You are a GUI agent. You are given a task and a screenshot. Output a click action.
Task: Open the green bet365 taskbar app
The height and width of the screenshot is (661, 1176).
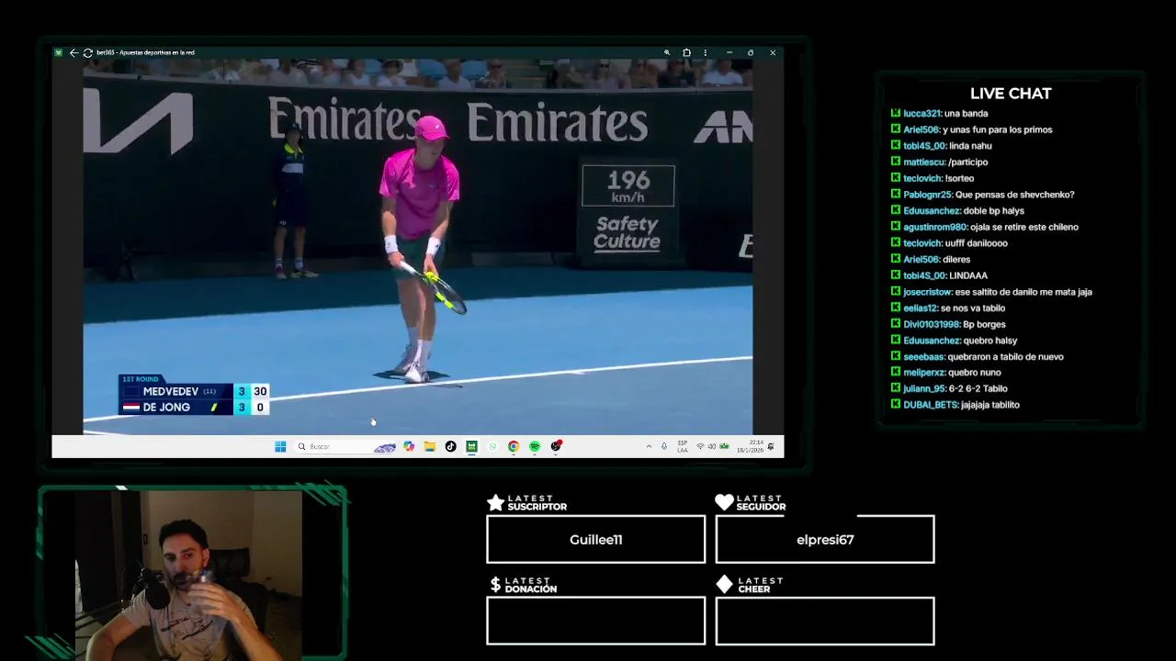[471, 447]
